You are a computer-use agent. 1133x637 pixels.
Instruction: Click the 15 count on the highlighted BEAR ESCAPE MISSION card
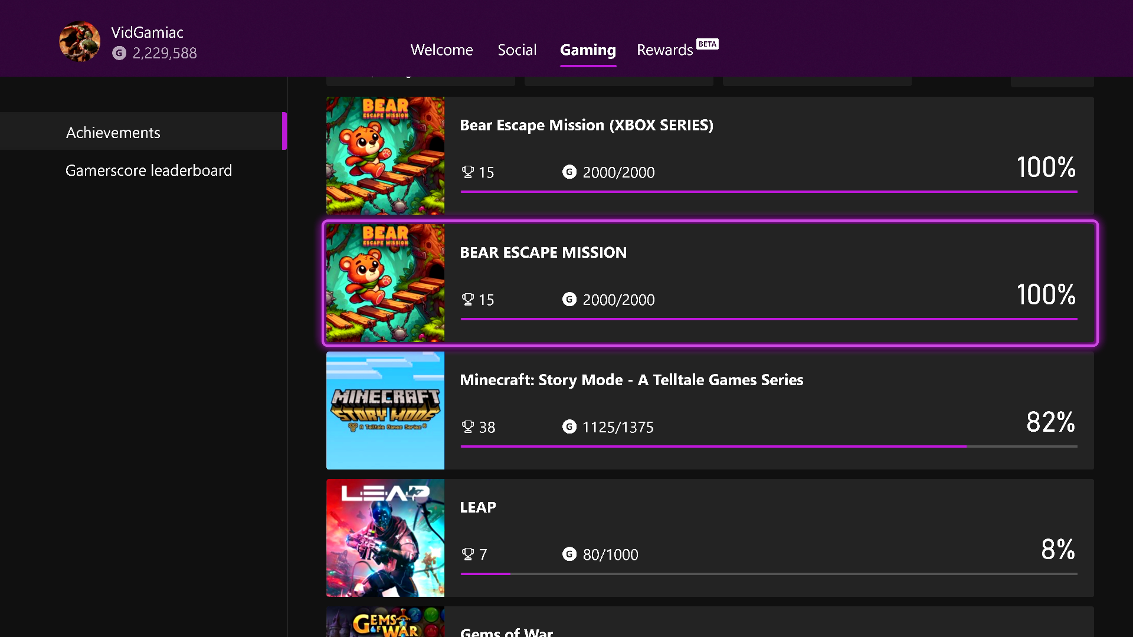486,300
